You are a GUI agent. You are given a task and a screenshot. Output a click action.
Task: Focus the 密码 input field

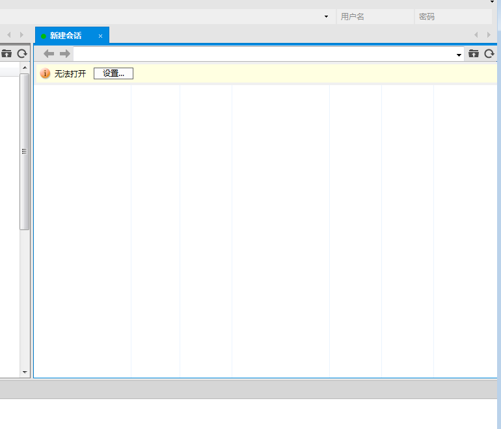pyautogui.click(x=454, y=17)
